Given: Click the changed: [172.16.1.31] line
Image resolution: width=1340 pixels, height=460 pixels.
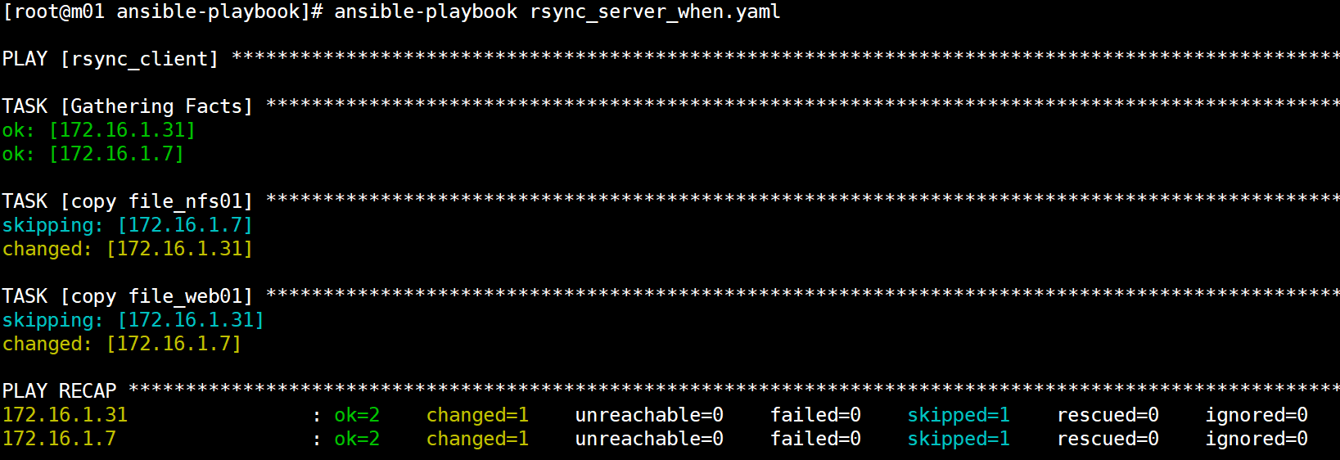Looking at the screenshot, I should pos(128,249).
